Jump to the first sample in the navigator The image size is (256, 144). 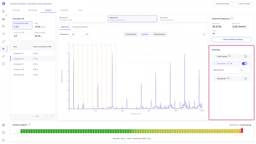click(x=13, y=134)
